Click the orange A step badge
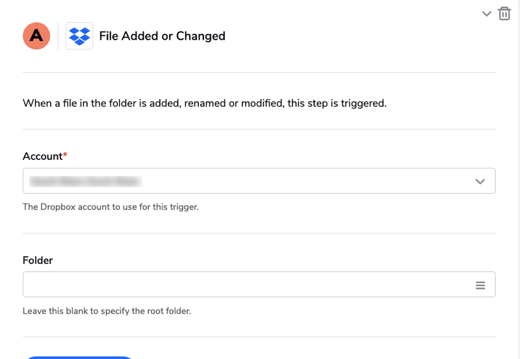Screen dimensions: 520x359 click(x=36, y=36)
